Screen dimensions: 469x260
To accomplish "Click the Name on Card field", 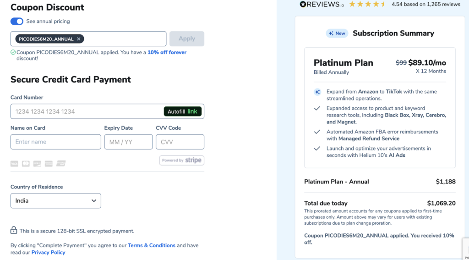I will (x=55, y=142).
